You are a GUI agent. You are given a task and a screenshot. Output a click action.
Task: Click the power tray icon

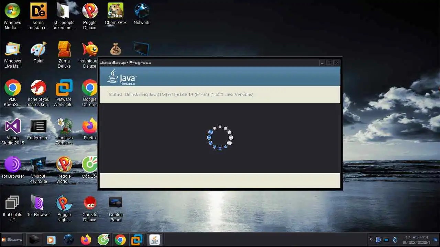coord(395,240)
